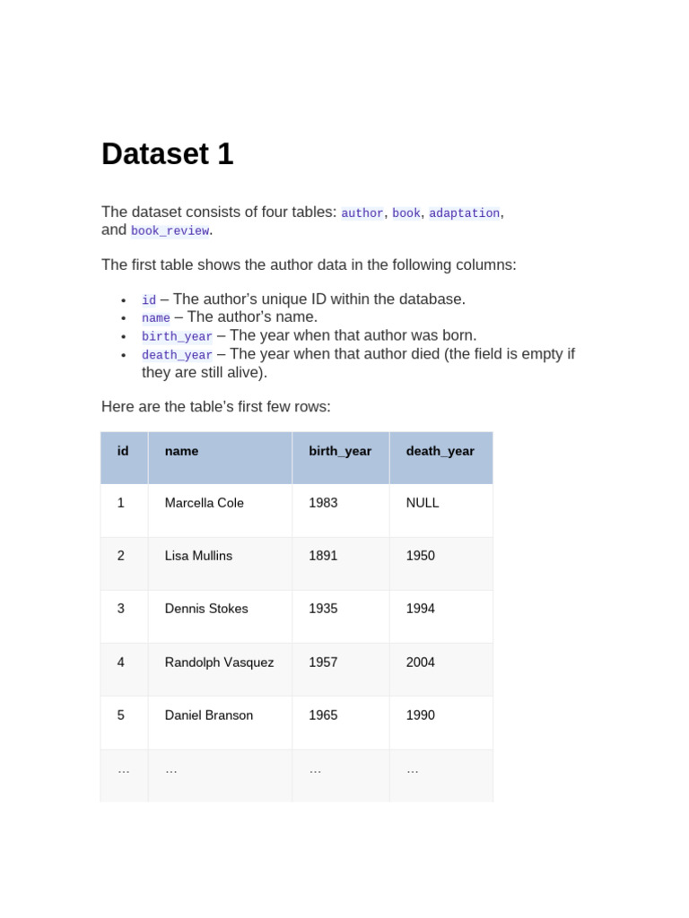The image size is (689, 918).
Task: Click the "book" code link in intro
Action: coord(406,213)
